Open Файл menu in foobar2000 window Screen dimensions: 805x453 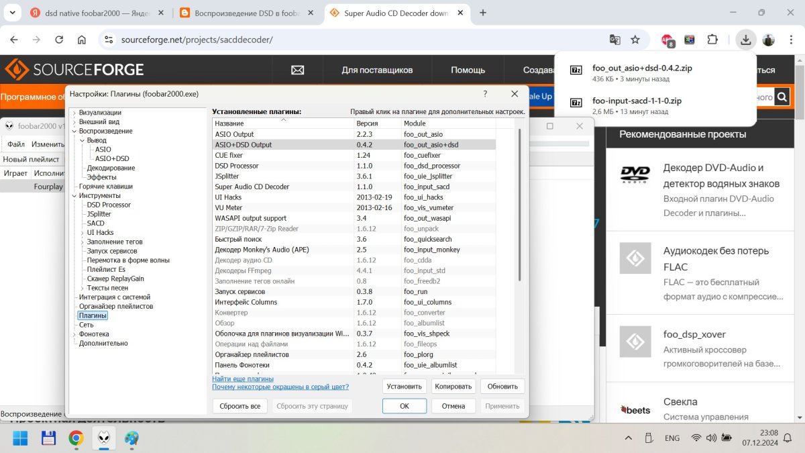pos(16,144)
